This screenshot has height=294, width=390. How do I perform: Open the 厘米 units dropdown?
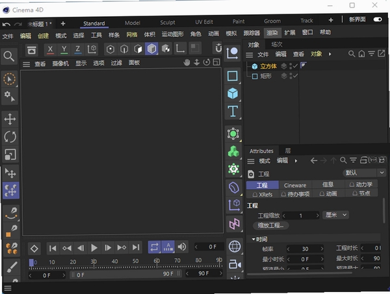click(336, 215)
